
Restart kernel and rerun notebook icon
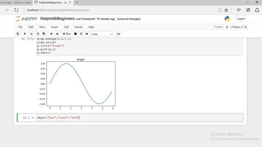(x=87, y=34)
